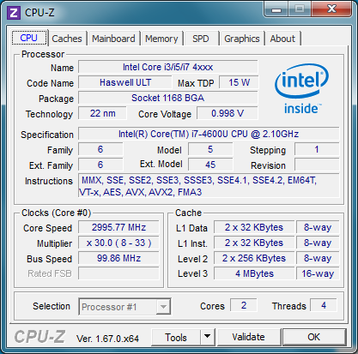Click the Ver. 1.67.0.x64 version text
The image size is (358, 354).
tap(107, 339)
